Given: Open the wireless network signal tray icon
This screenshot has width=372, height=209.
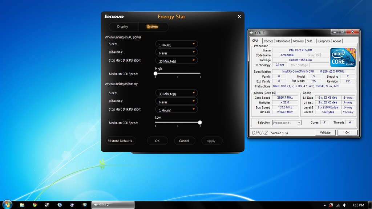Looking at the screenshot, I should coord(338,205).
